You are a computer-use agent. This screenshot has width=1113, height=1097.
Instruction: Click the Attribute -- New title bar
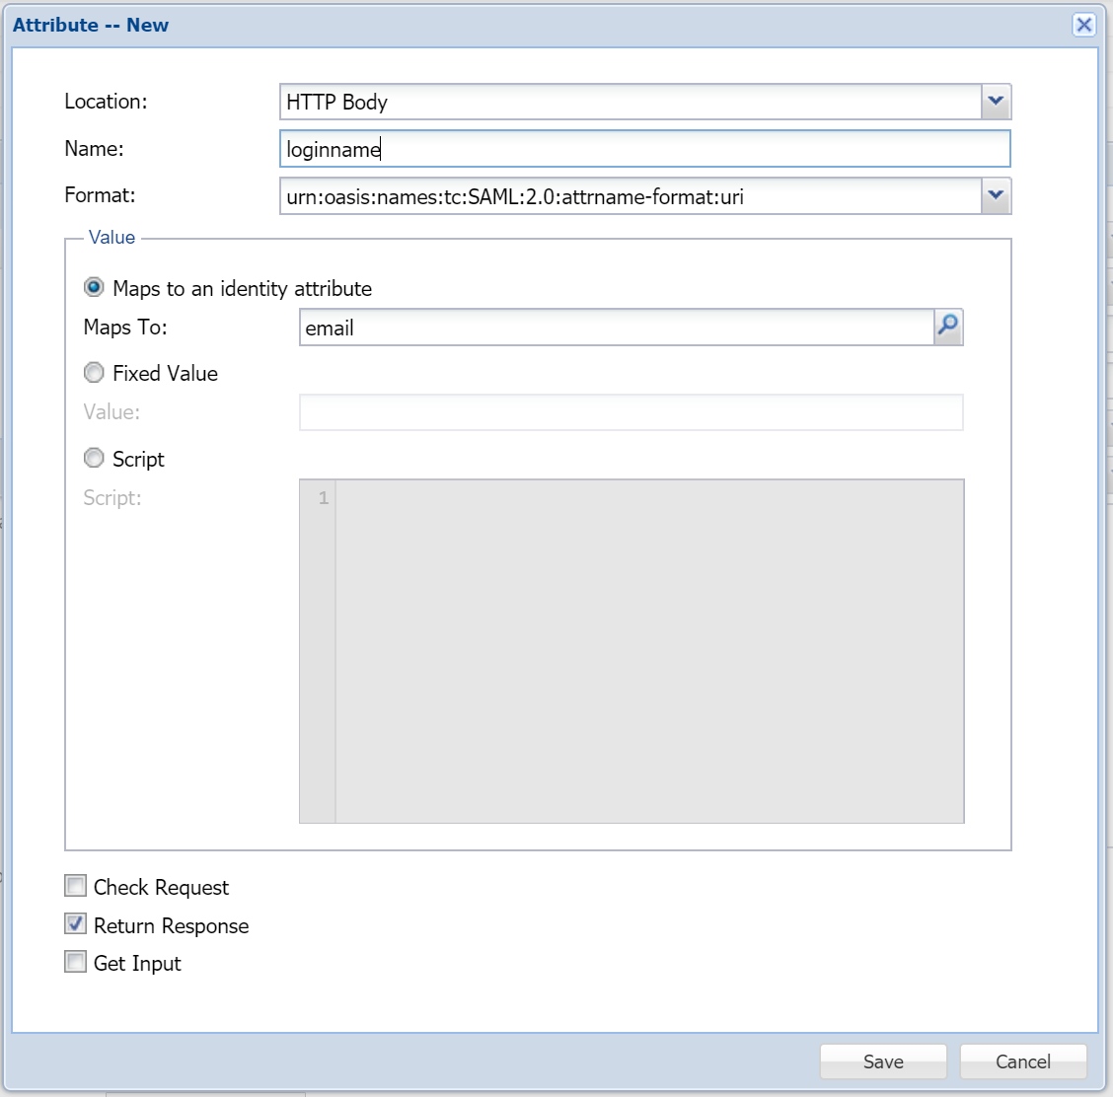(x=493, y=25)
